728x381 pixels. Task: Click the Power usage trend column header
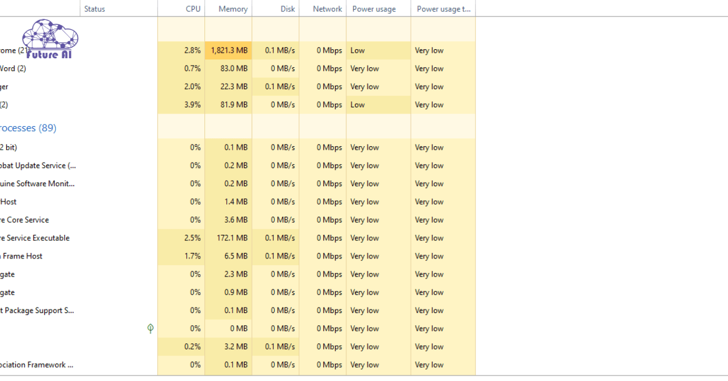pyautogui.click(x=443, y=9)
